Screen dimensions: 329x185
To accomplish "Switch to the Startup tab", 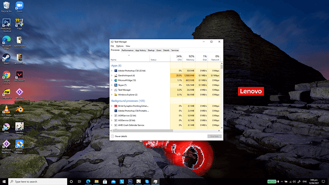I will tap(151, 50).
